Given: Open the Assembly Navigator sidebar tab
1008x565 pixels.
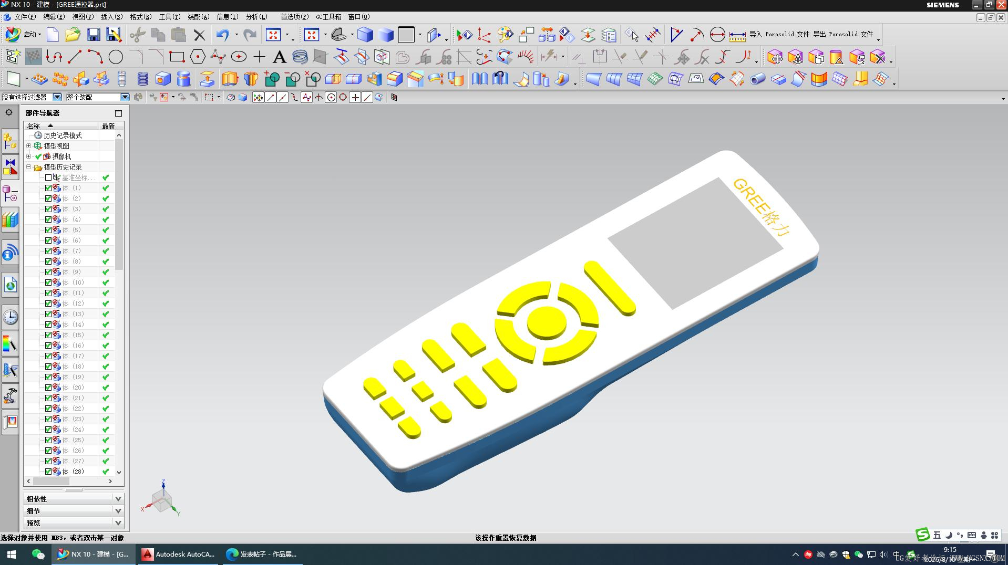Looking at the screenshot, I should (10, 141).
